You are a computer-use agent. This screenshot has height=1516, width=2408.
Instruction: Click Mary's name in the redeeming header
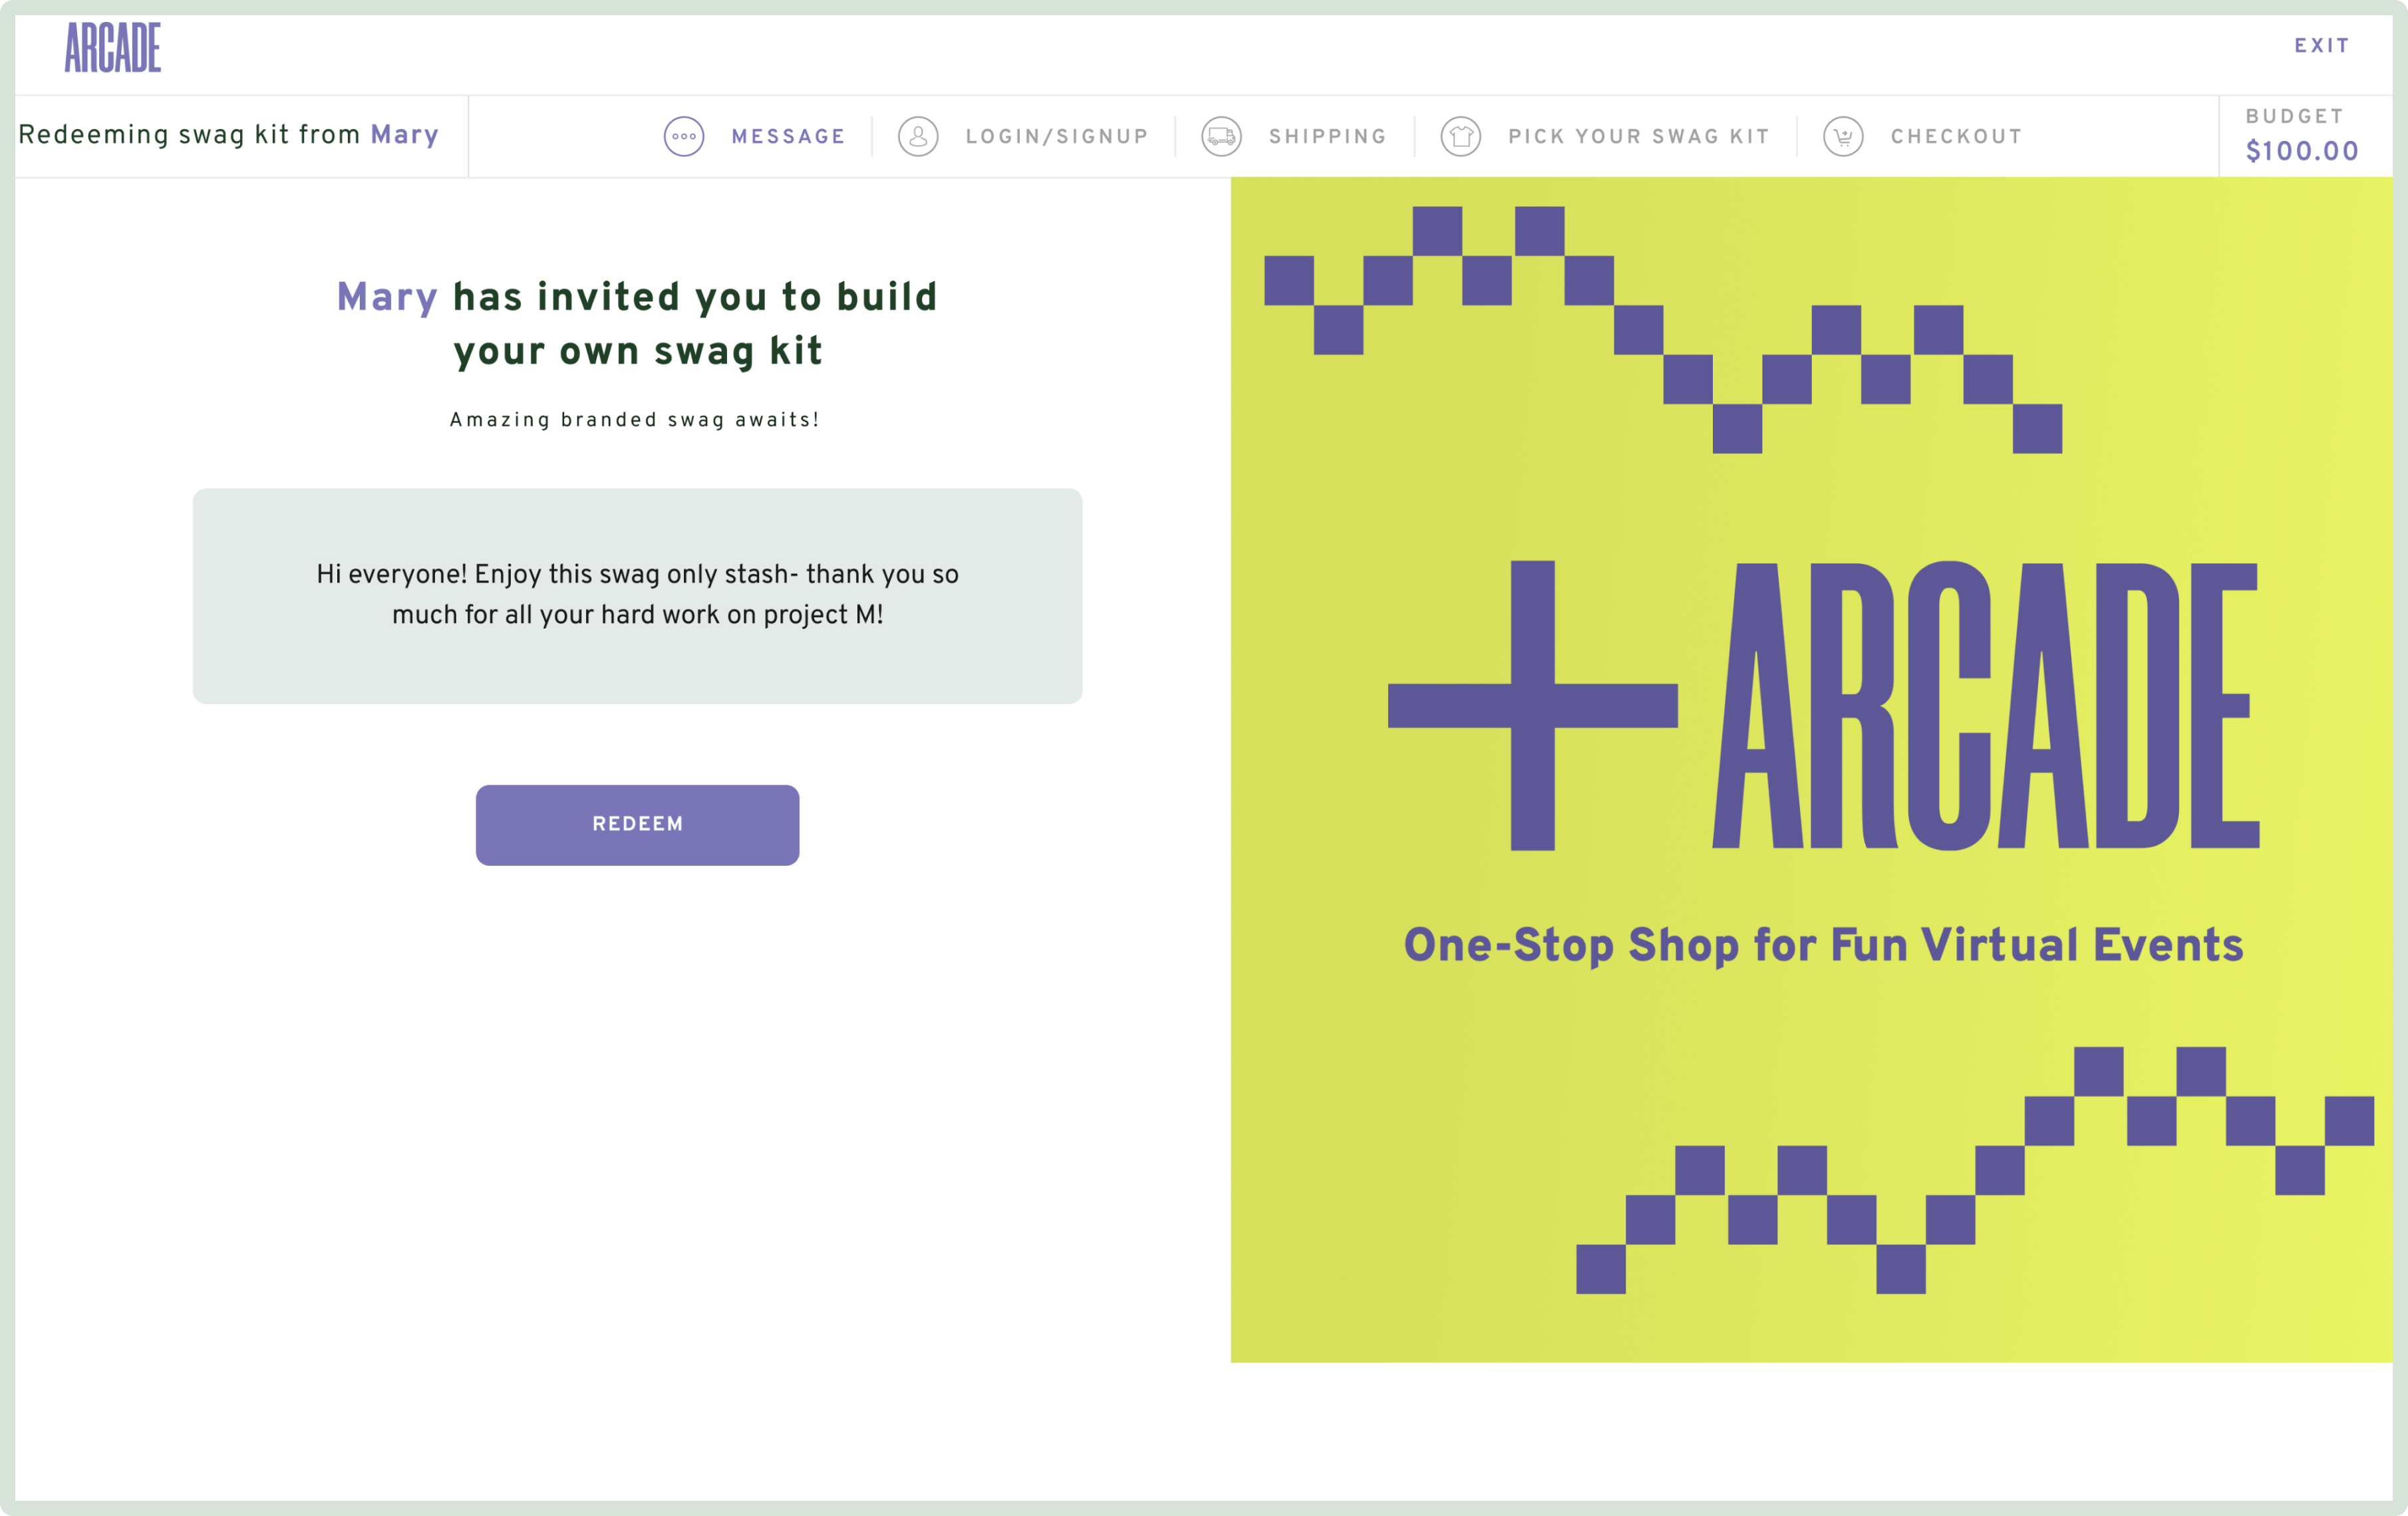click(x=405, y=135)
